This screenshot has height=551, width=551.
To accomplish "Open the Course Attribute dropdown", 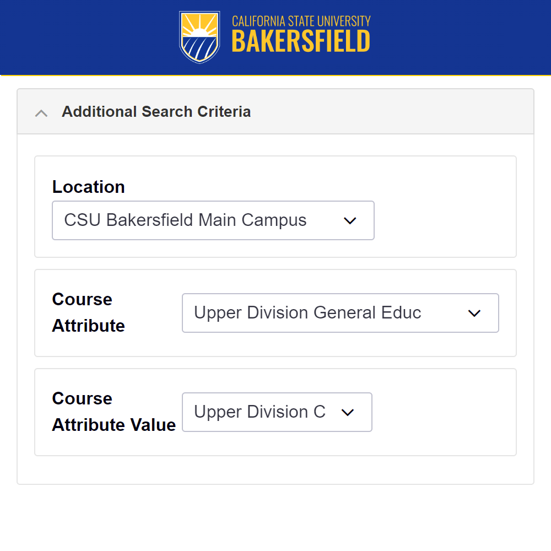I will click(340, 313).
